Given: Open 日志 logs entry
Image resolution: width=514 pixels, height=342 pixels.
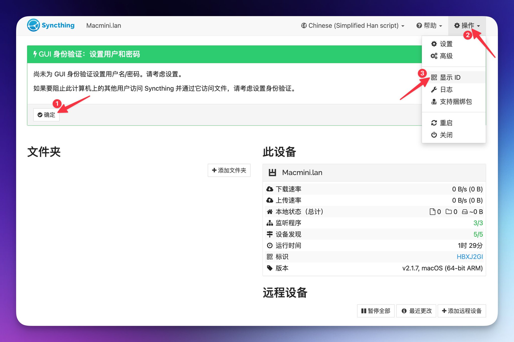Looking at the screenshot, I should pos(454,89).
